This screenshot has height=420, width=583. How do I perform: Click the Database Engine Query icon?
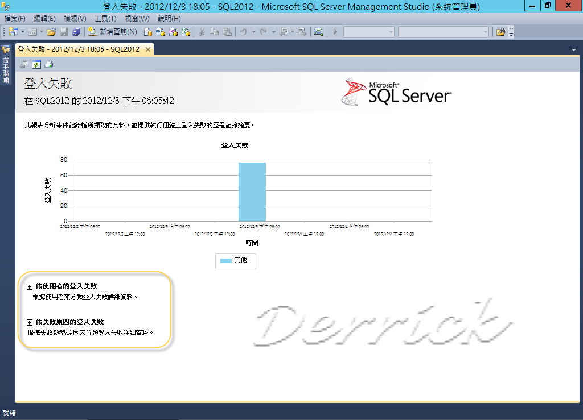coord(148,32)
